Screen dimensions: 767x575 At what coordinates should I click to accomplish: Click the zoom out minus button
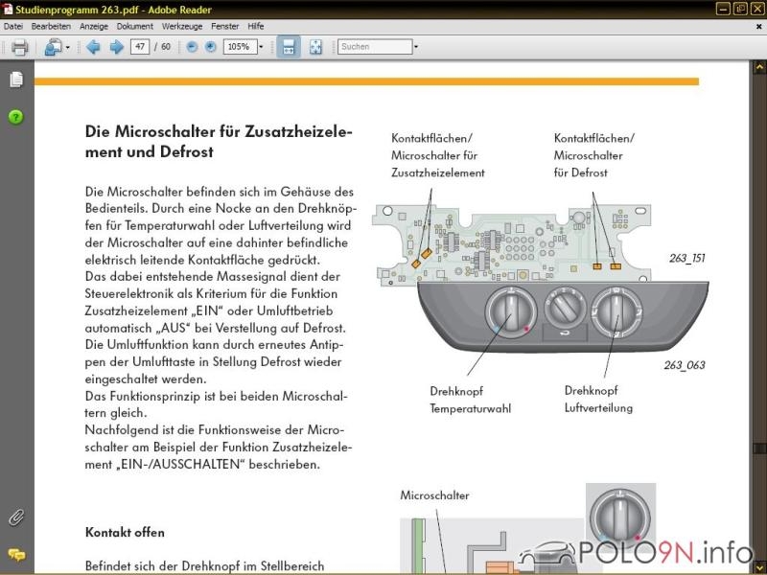(x=193, y=47)
